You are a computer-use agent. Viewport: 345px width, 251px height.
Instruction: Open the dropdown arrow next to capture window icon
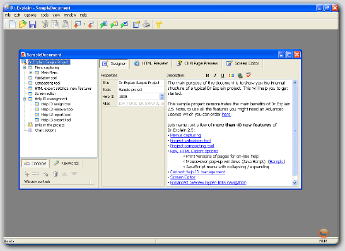coord(84,24)
